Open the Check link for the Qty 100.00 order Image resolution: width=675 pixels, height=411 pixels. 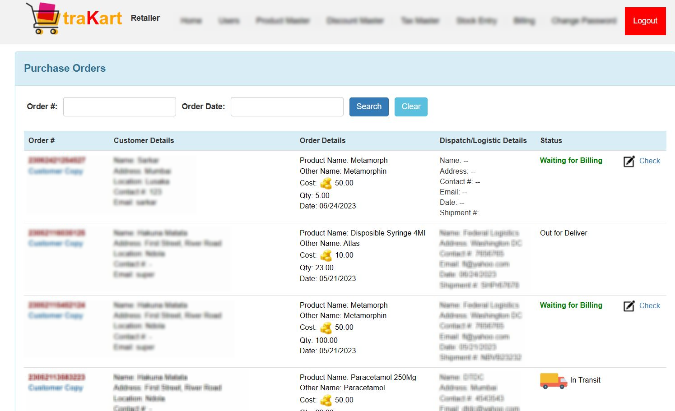649,306
